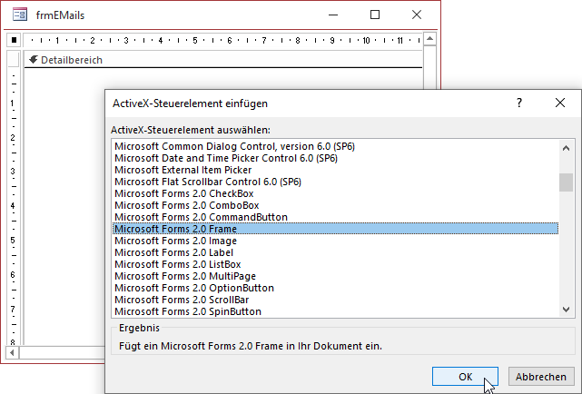Click the help question mark in dialog
Image resolution: width=582 pixels, height=394 pixels.
pyautogui.click(x=519, y=103)
